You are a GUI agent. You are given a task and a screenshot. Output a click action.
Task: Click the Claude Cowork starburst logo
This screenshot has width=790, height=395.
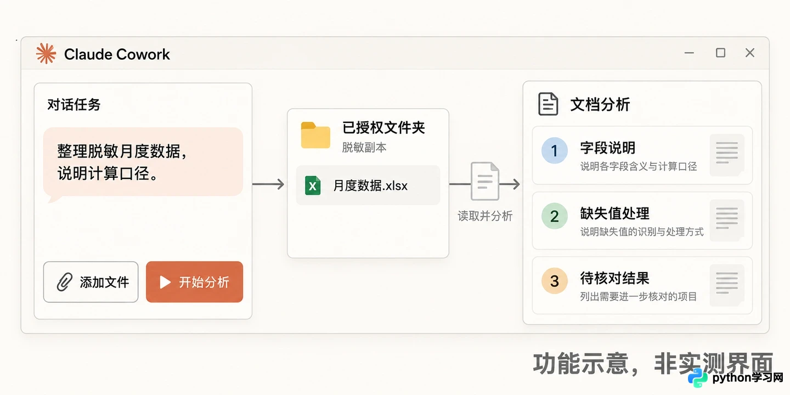(46, 54)
